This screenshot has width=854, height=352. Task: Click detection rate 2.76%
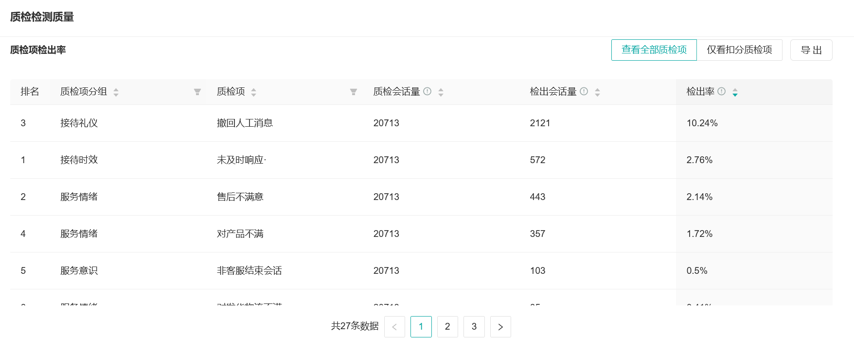click(699, 160)
